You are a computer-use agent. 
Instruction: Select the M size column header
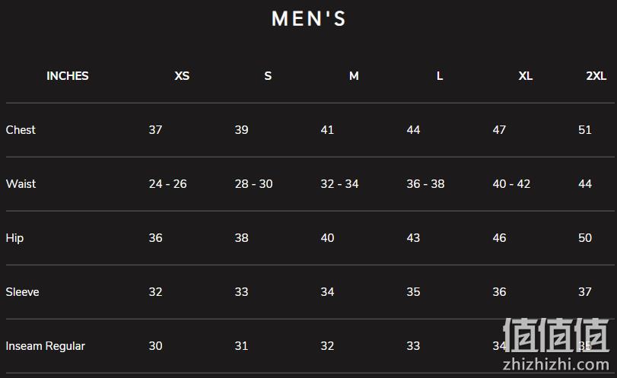(354, 75)
